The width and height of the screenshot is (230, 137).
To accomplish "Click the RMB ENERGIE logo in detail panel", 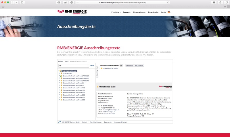I will [166, 87].
